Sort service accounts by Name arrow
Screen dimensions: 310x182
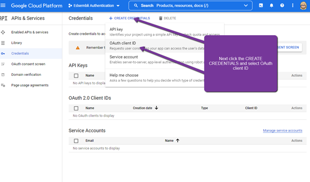pyautogui.click(x=177, y=140)
